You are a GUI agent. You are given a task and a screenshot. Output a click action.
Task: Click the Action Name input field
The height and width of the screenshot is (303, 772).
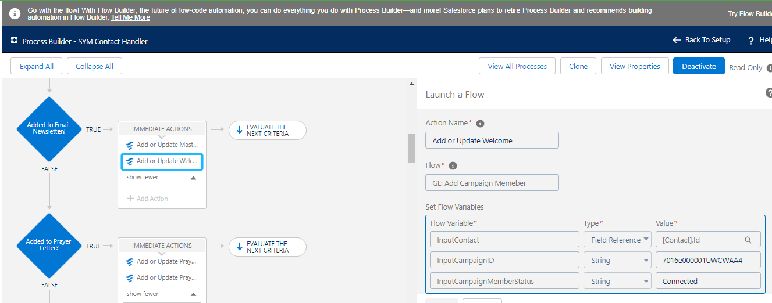[492, 140]
